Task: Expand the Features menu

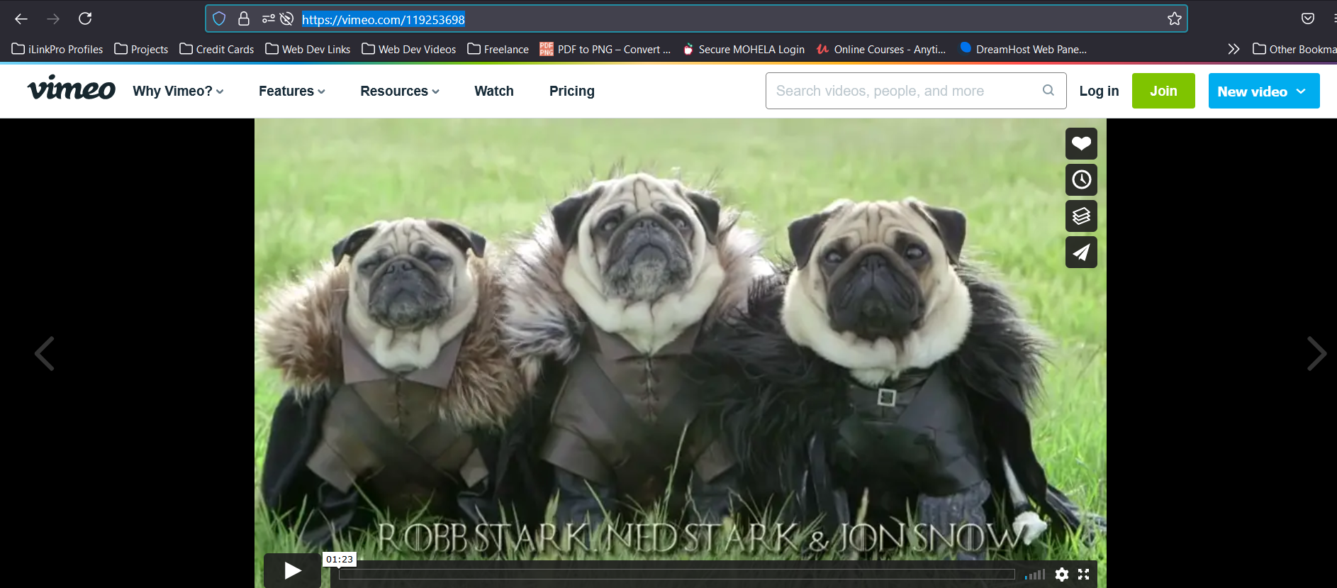Action: click(292, 91)
